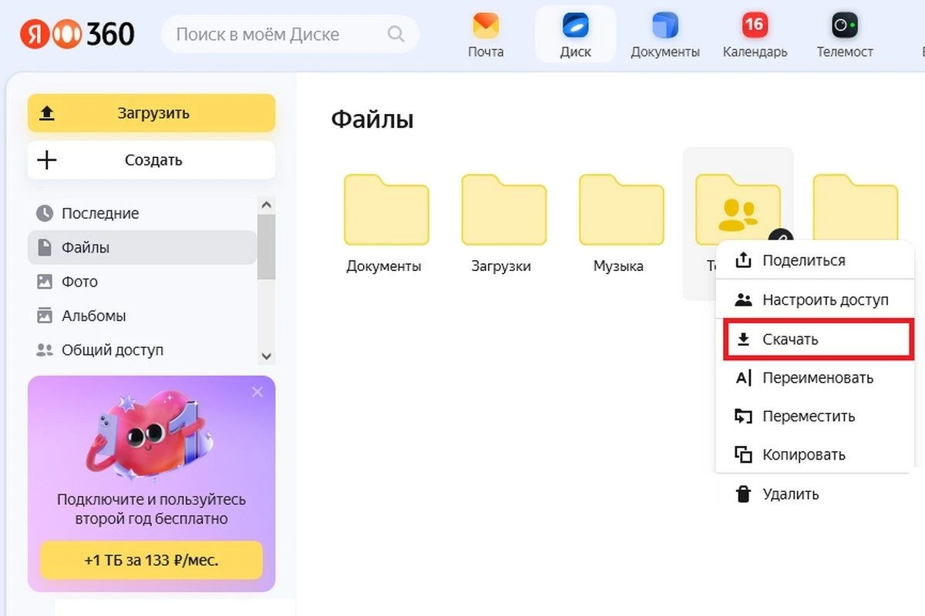Viewport: 925px width, 616px height.
Task: Open Диск service icon
Action: click(x=576, y=35)
